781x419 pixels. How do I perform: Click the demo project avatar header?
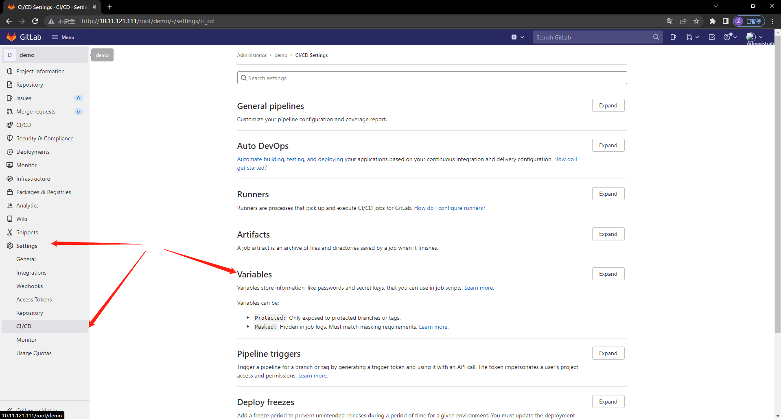[x=45, y=55]
